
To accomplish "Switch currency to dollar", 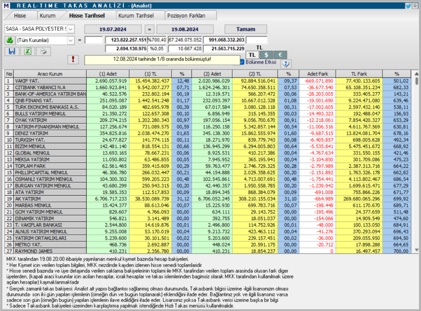I will point(266,55).
